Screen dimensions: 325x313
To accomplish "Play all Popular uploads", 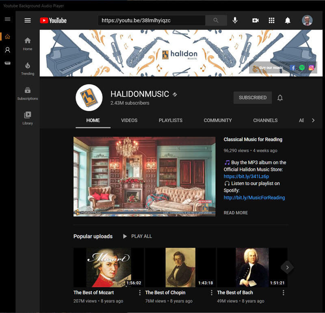I will click(x=137, y=236).
